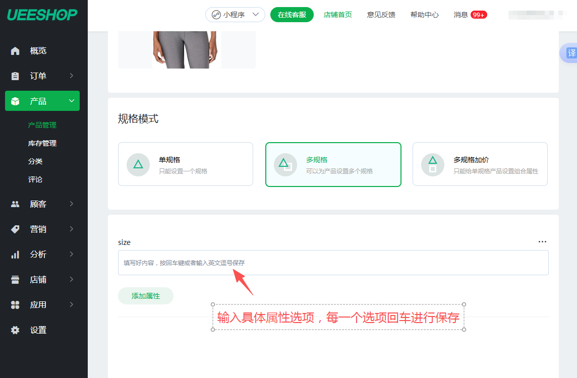
Task: Click the cube icon beside 产品
Action: [x=15, y=101]
